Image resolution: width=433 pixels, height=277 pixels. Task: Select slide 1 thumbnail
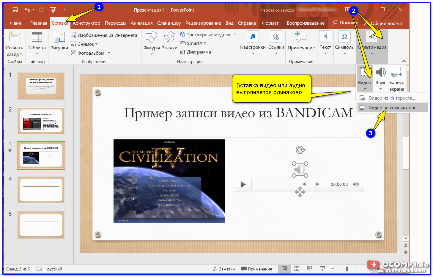41,86
